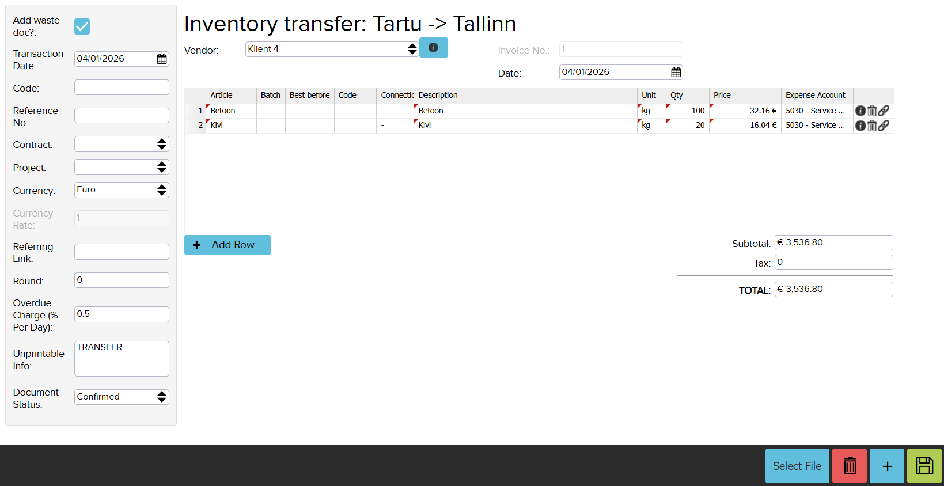The width and height of the screenshot is (944, 486).
Task: Delete the Kivi row with trash icon
Action: point(872,126)
